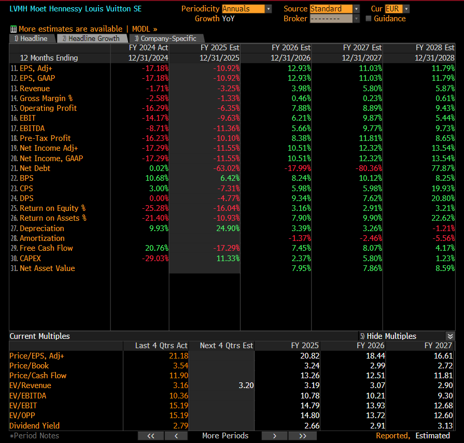The image size is (464, 443).
Task: Click the EPS, Adj+ row label
Action: [36, 68]
